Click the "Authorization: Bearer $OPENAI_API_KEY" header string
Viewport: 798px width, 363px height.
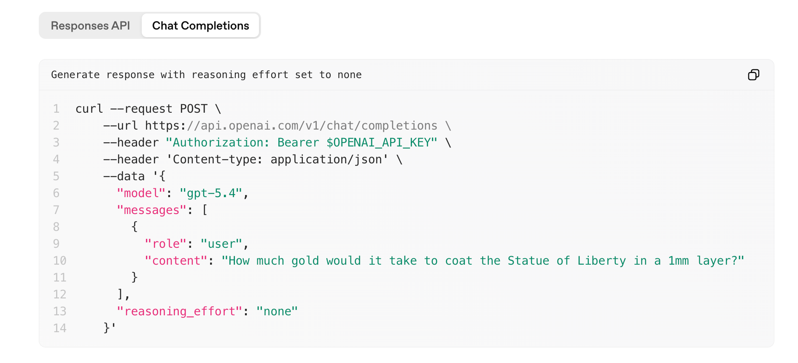[x=301, y=143]
